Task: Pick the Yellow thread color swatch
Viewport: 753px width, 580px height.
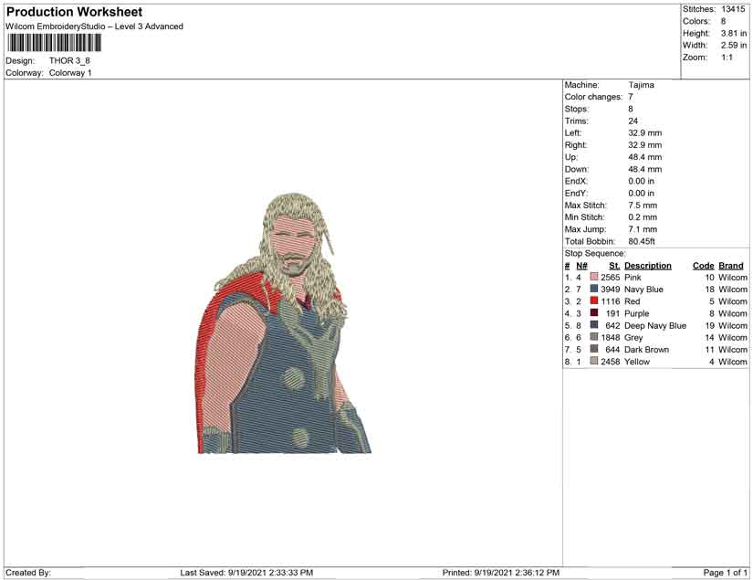Action: click(594, 361)
